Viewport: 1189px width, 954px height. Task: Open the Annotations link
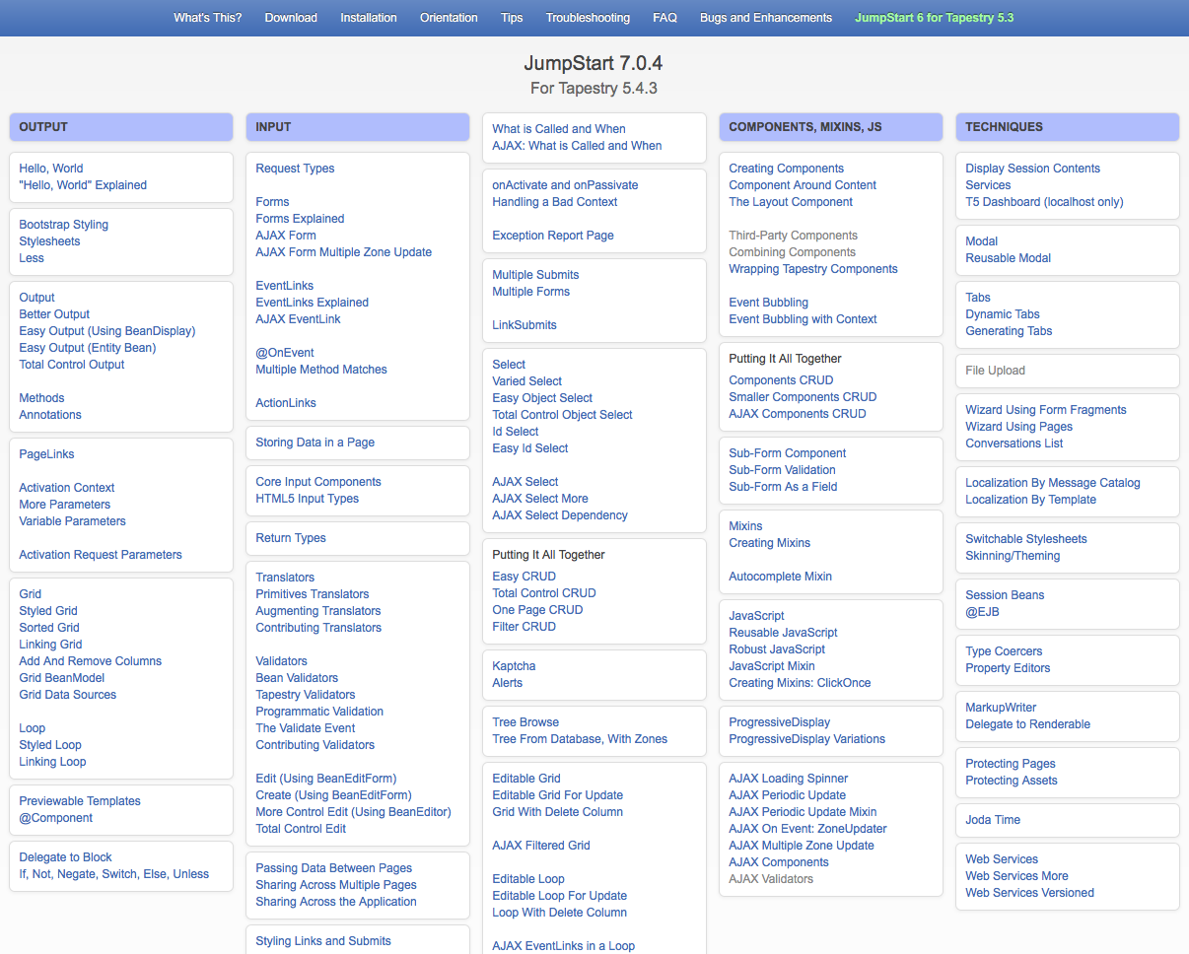(50, 415)
